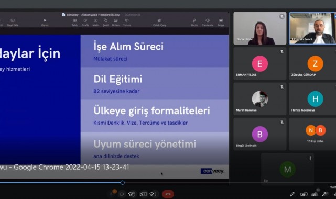Toggle the Belge document panel

pyautogui.click(x=221, y=22)
